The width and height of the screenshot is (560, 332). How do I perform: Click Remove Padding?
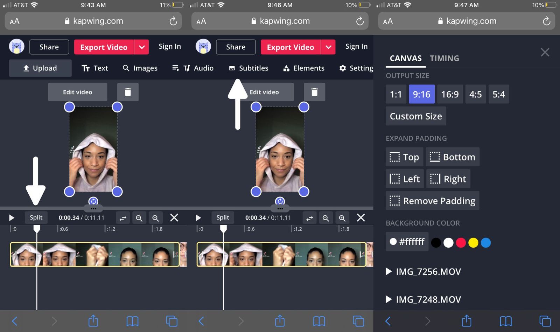(433, 201)
